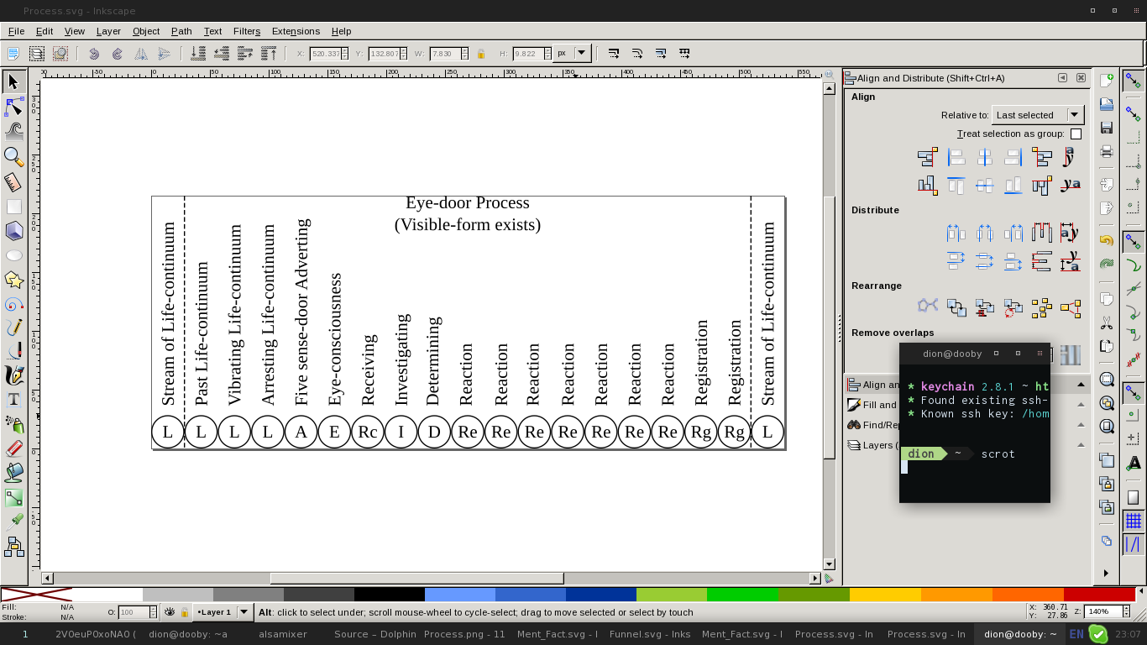Select the Connector diagram tool
The width and height of the screenshot is (1147, 645).
(13, 548)
